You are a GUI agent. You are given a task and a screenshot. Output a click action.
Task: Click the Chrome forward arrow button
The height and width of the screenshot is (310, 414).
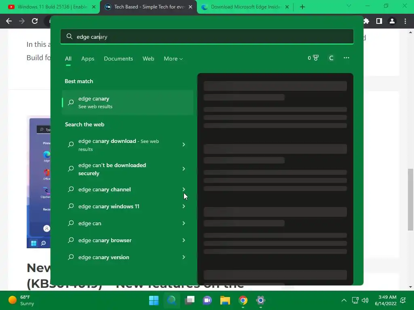point(22,21)
